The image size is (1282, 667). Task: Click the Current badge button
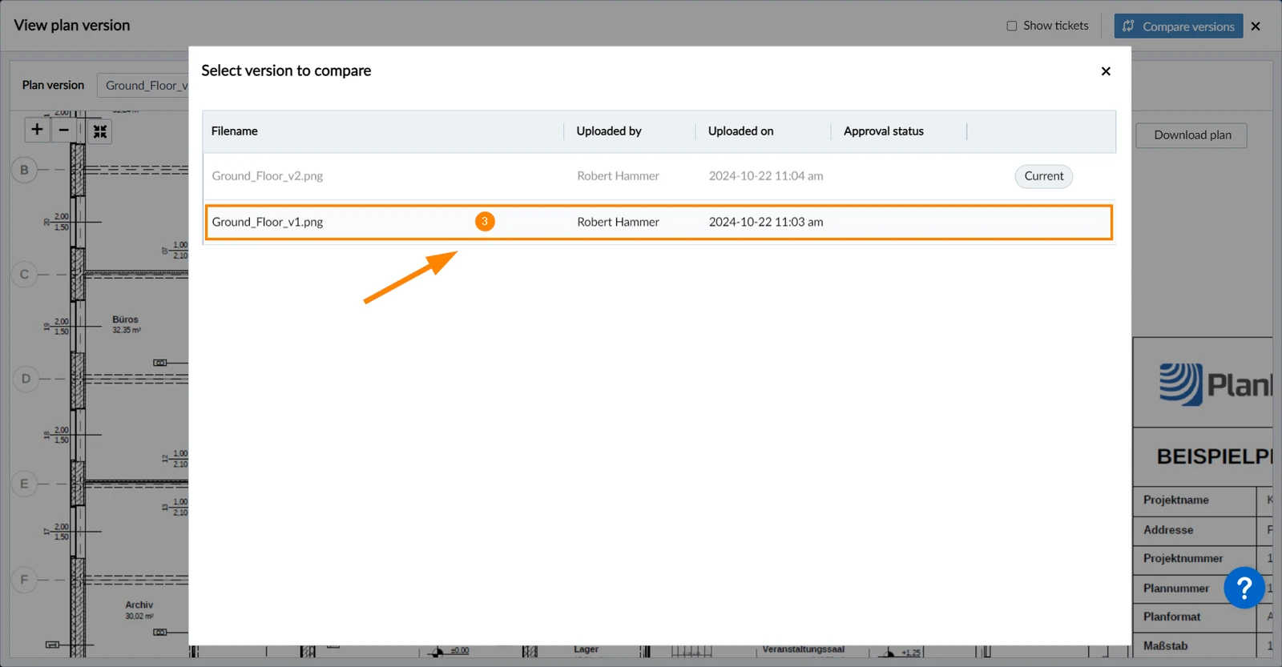click(1044, 176)
